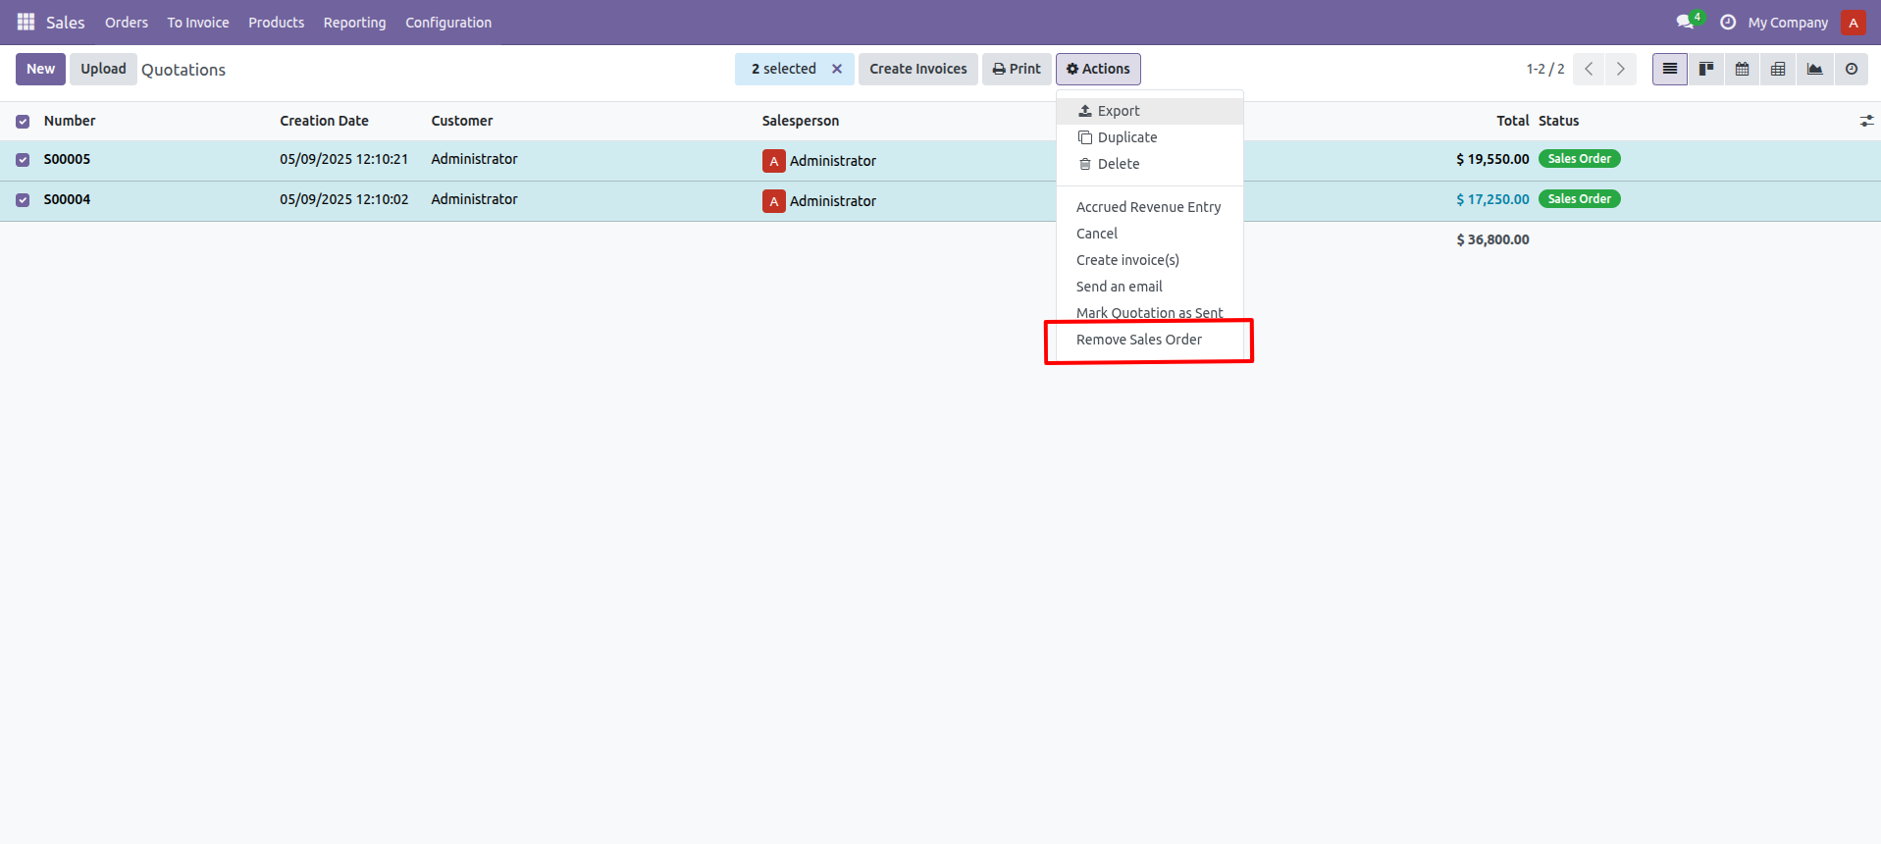The image size is (1881, 844).
Task: Switch to Calendar view
Action: 1742,69
